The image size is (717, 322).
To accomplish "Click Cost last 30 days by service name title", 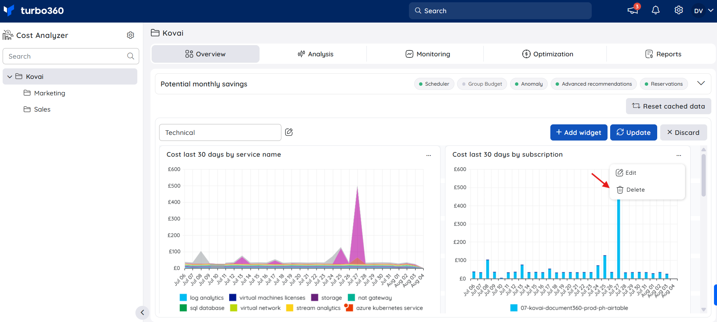I will click(x=224, y=154).
